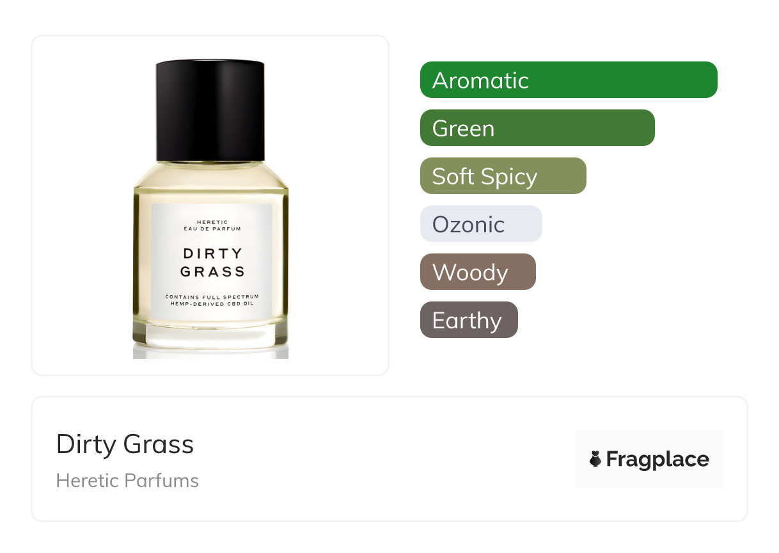Select the Aromatic accord bar
This screenshot has height=553, width=779.
[x=569, y=80]
